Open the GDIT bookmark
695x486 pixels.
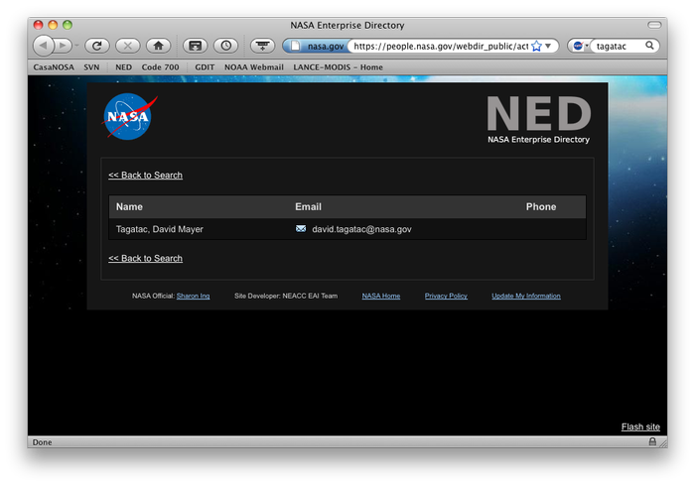[205, 67]
